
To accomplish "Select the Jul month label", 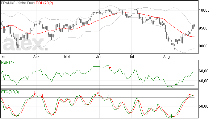I will point(132,57).
